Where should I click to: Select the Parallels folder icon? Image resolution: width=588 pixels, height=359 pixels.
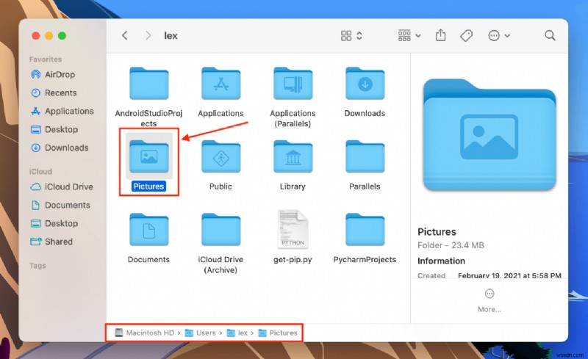365,156
